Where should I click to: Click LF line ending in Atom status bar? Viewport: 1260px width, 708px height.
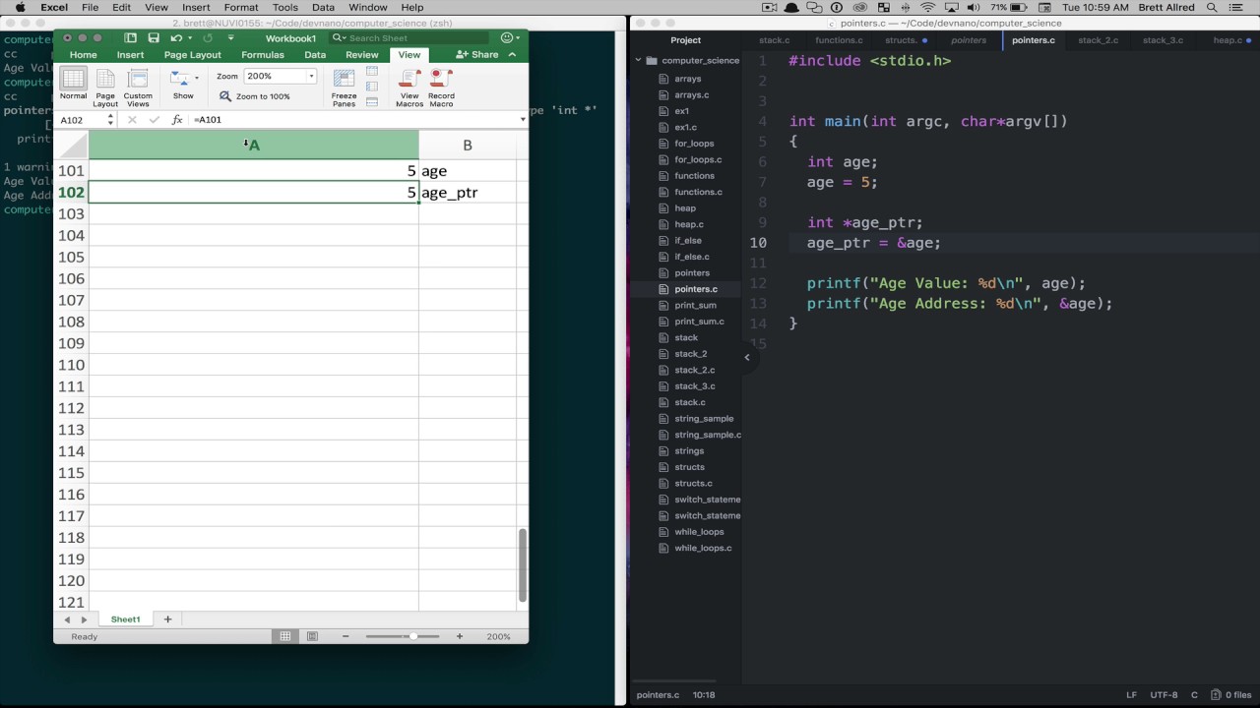pyautogui.click(x=1132, y=694)
